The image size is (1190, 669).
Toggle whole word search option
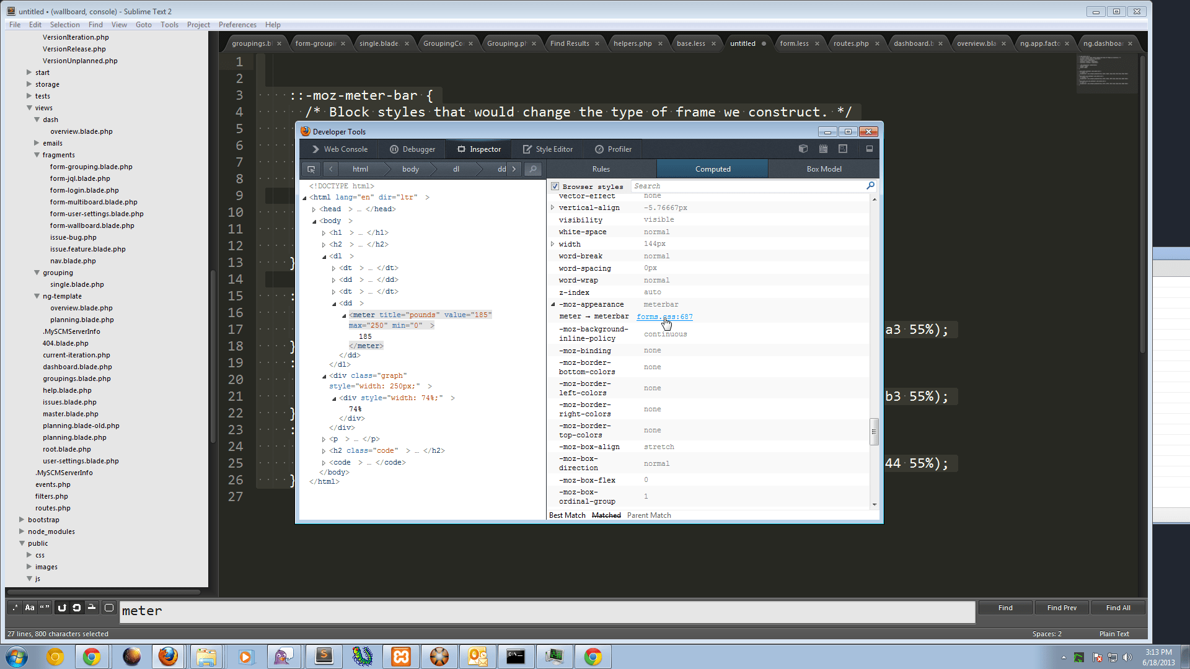point(45,608)
